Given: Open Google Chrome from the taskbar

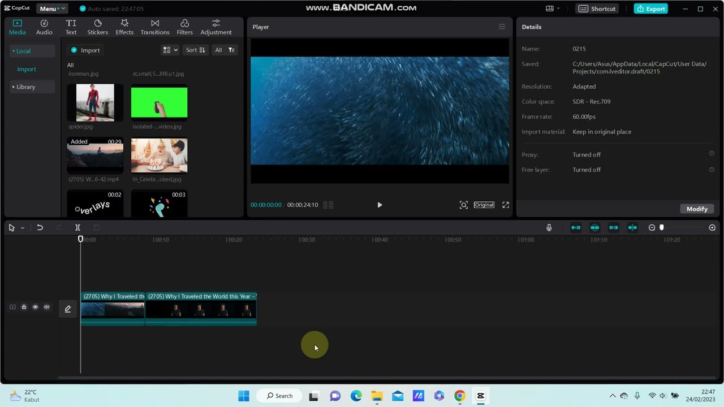Looking at the screenshot, I should pos(459,396).
